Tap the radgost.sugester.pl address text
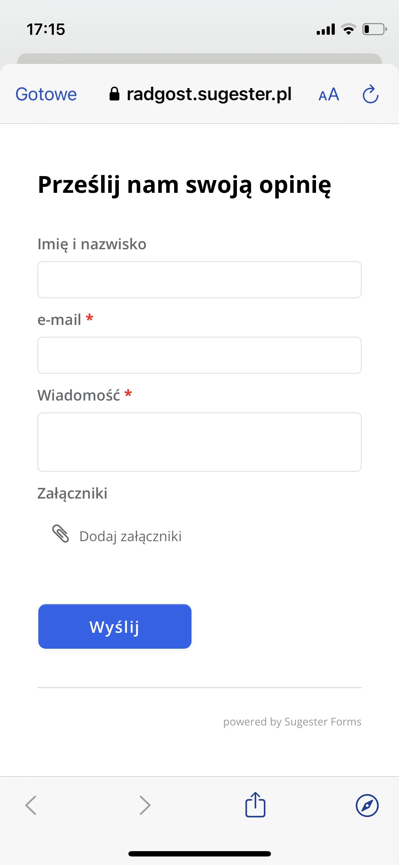 click(209, 94)
